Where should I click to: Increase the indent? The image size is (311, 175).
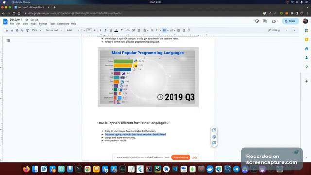tap(184, 30)
